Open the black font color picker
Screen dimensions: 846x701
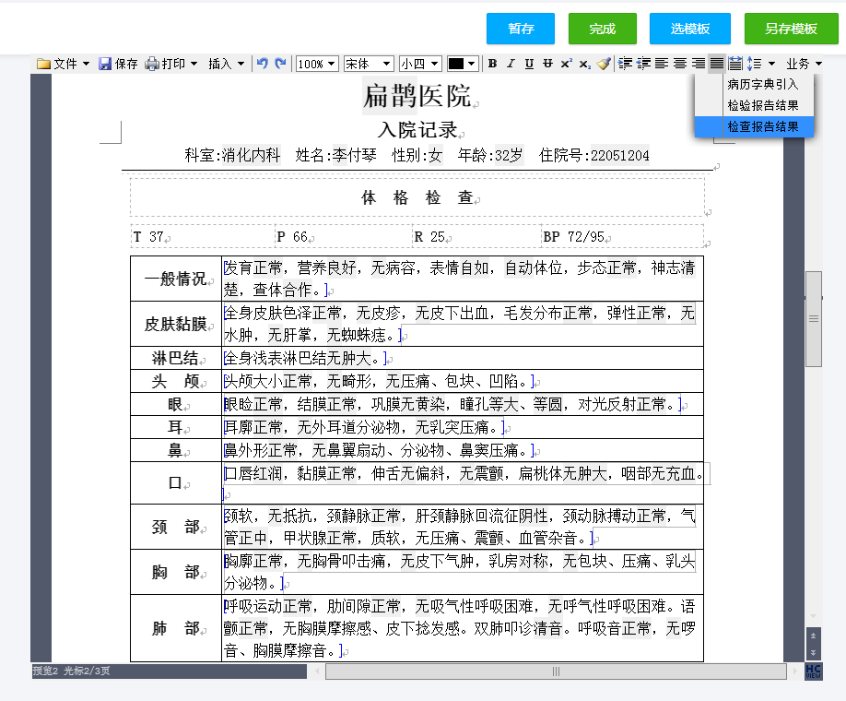point(463,64)
